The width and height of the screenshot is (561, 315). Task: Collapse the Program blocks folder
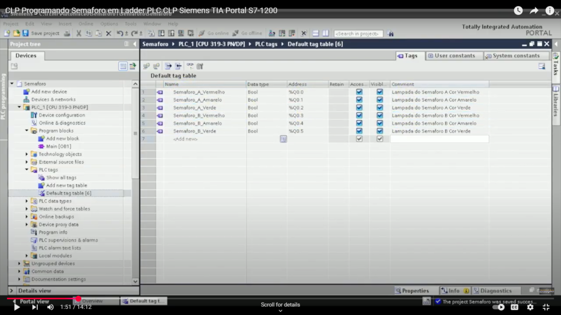(x=27, y=131)
